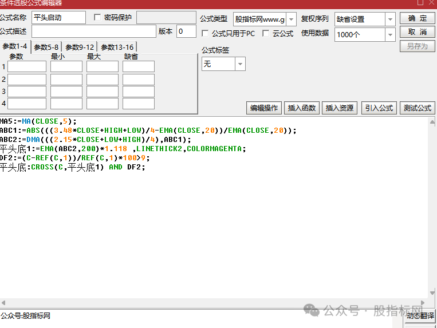Run the 测试公式 test formula button
Image resolution: width=437 pixels, height=328 pixels.
pyautogui.click(x=417, y=108)
